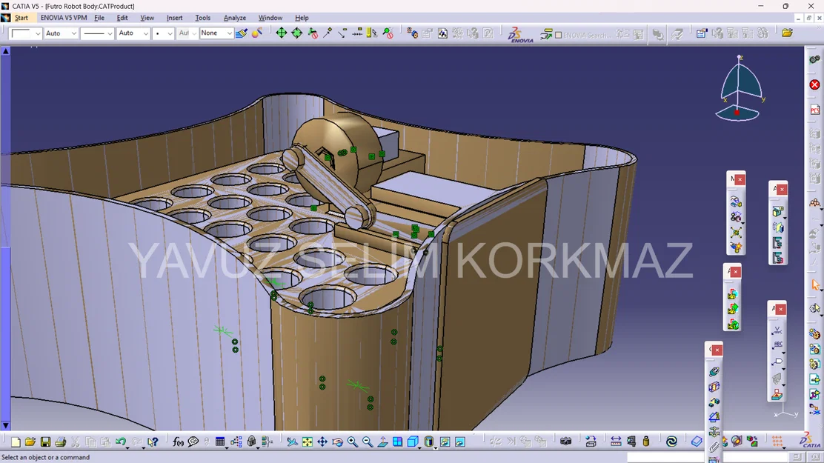Open the Tools menu
824x463 pixels.
tap(202, 18)
